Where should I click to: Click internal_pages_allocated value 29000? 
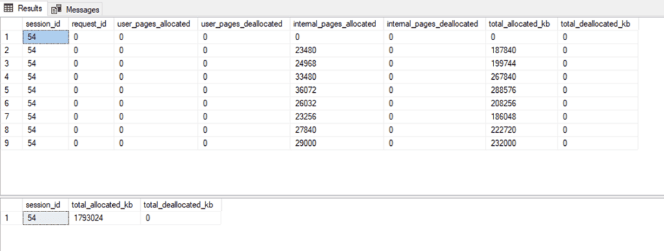(x=337, y=143)
